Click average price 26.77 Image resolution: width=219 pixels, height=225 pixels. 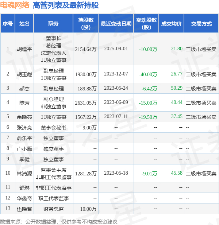point(177,74)
